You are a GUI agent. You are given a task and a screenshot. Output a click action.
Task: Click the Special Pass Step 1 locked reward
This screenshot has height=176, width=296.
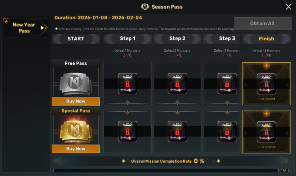click(x=127, y=131)
